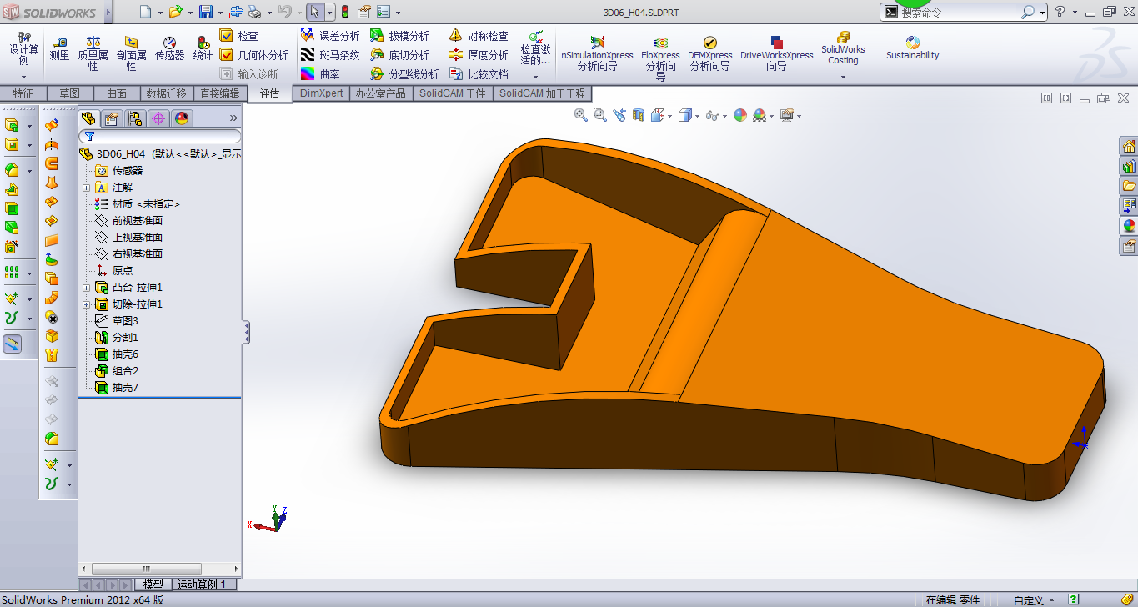
Task: Open Symmetry Check (对称检查)
Action: click(x=479, y=36)
